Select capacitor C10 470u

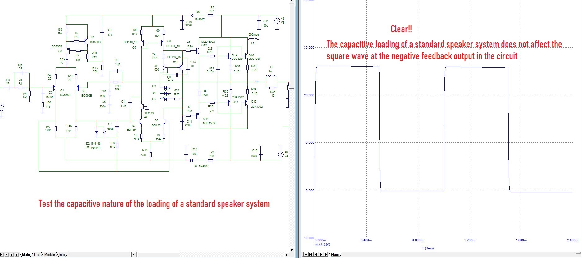click(182, 21)
